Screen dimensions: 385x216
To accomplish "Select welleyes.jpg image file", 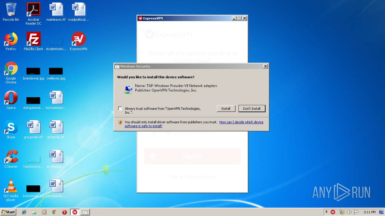I will pyautogui.click(x=56, y=73).
